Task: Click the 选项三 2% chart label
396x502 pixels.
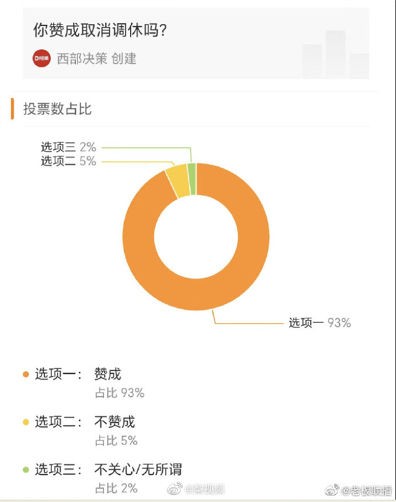Action: [x=69, y=147]
